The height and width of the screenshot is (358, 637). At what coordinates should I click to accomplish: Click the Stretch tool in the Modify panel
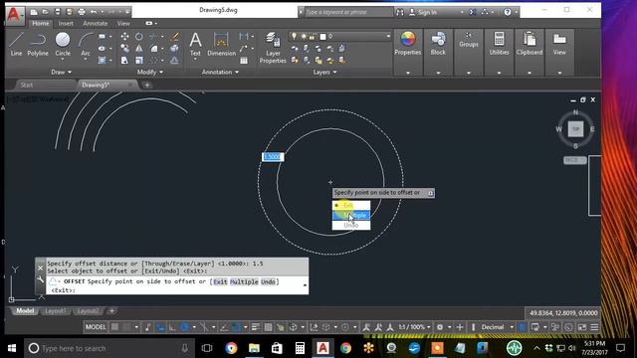pos(124,60)
